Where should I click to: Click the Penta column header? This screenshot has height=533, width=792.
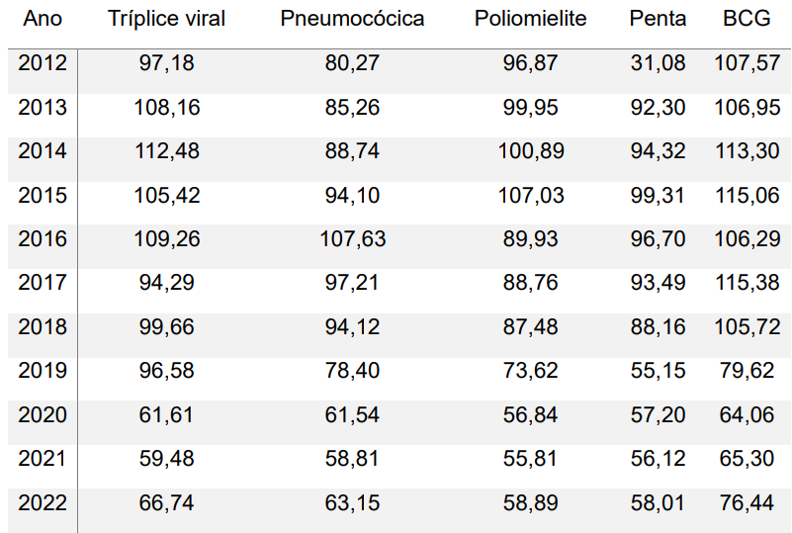(x=658, y=20)
